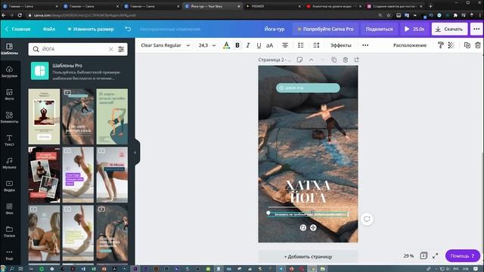Click Скачать download button

coord(449,29)
